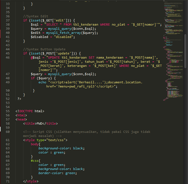Click the '$edit' variable on line 40

click(x=36, y=33)
